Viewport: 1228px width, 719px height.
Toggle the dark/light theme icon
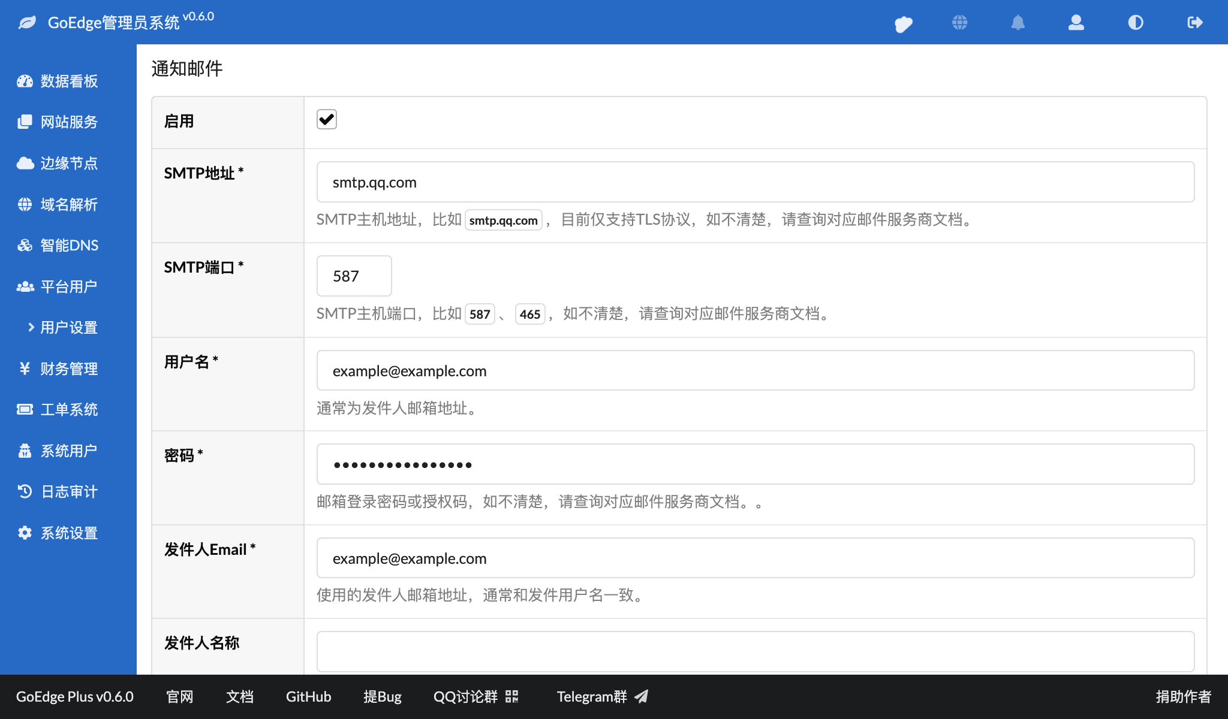pyautogui.click(x=1135, y=23)
